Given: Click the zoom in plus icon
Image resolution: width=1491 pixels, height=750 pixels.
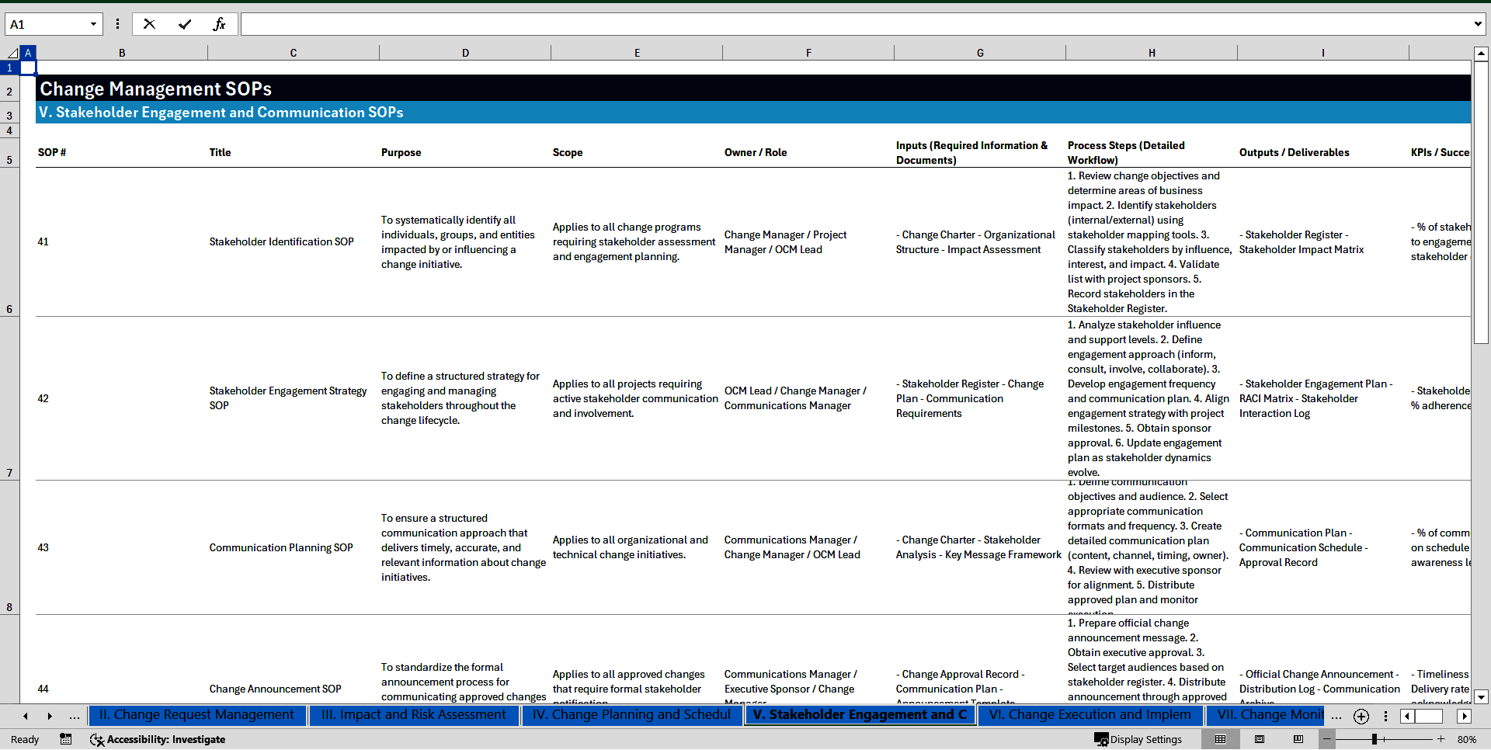Looking at the screenshot, I should coord(1441,739).
